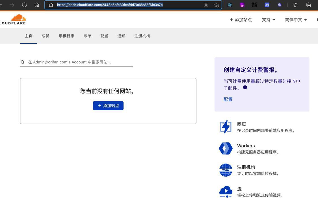The width and height of the screenshot is (318, 202).
Task: Open the 简体中文 language dropdown
Action: pyautogui.click(x=296, y=20)
